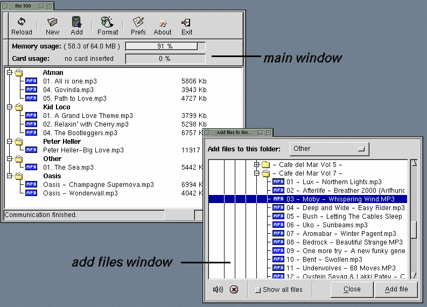Click scrollbar down arrow in Add files list
The image size is (427, 307).
pyautogui.click(x=414, y=276)
